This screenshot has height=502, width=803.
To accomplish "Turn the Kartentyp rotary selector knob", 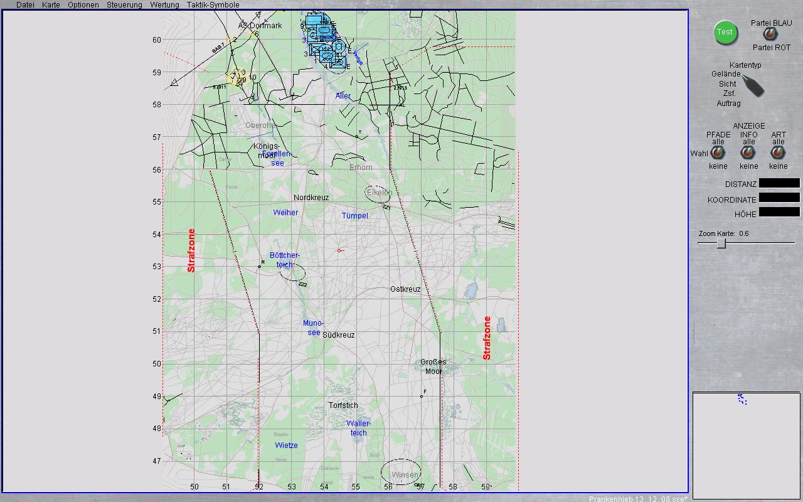I will (x=753, y=86).
